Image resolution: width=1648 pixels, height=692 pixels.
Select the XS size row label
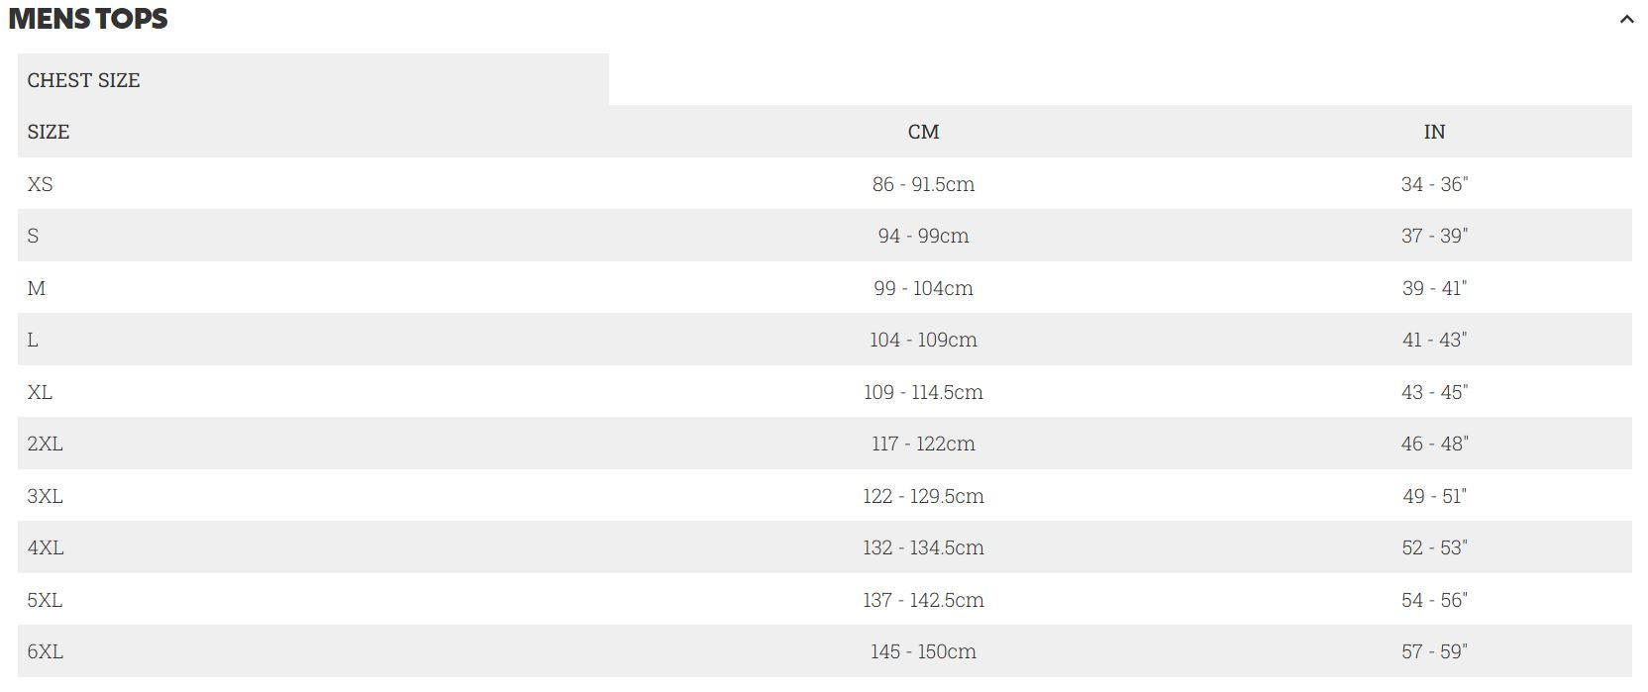pyautogui.click(x=41, y=184)
